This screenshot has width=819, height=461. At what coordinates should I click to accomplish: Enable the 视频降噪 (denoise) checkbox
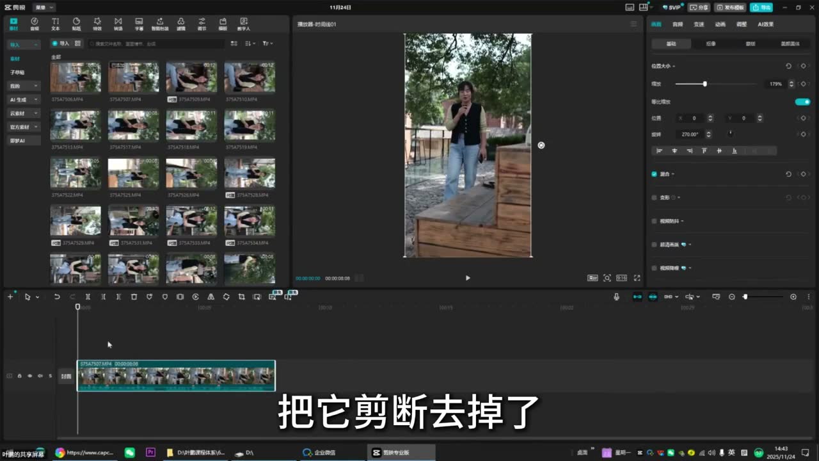(x=654, y=268)
